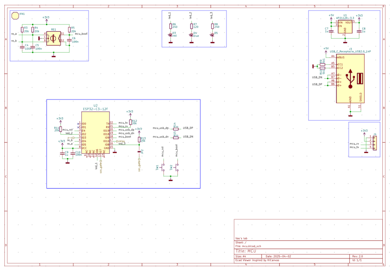Click the mcu_rst label above SW1
The height and width of the screenshot is (272, 390).
point(162,151)
